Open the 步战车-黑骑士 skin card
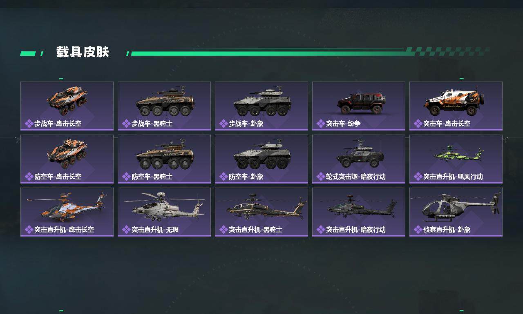 pos(164,106)
